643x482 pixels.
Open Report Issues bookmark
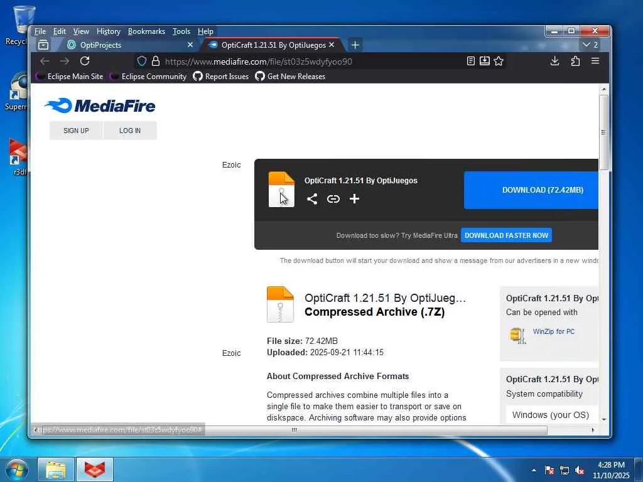[221, 76]
